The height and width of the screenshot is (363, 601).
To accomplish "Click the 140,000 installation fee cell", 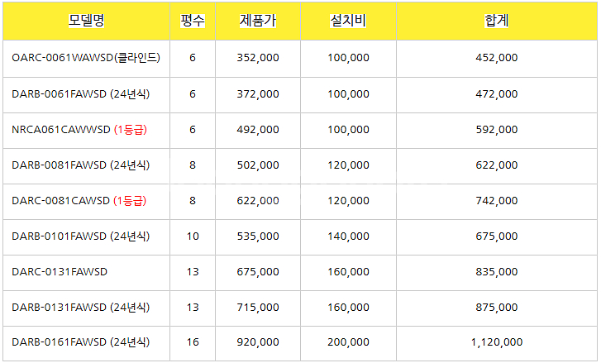I will (348, 236).
